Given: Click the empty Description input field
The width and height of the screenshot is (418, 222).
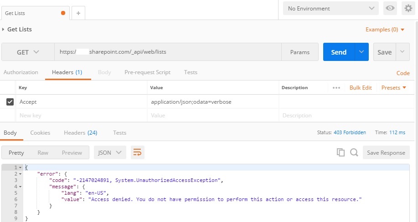Looking at the screenshot, I should pos(346,116).
